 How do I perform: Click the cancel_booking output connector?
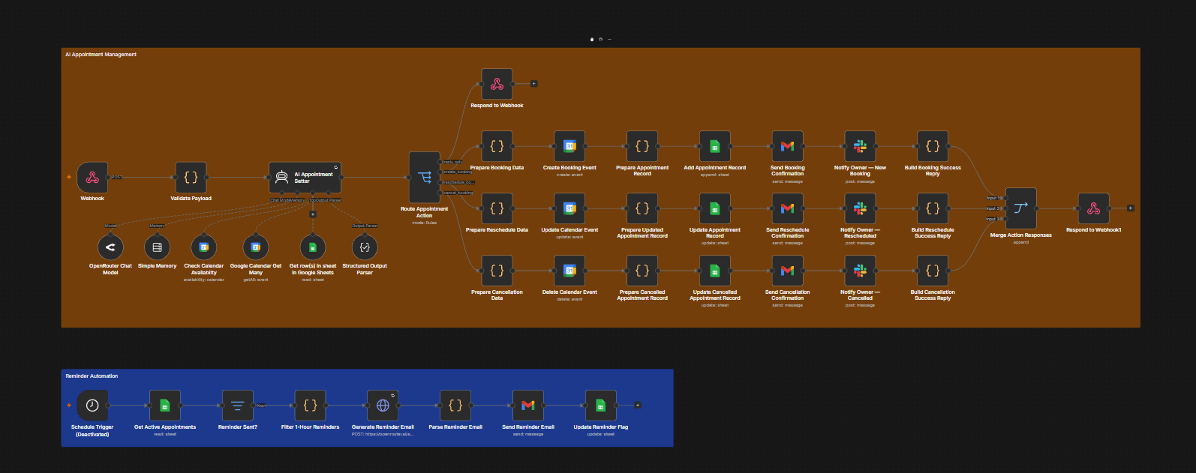pos(440,193)
